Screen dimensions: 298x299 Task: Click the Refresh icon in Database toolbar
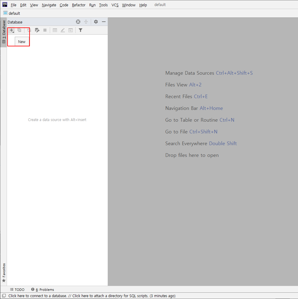[29, 30]
